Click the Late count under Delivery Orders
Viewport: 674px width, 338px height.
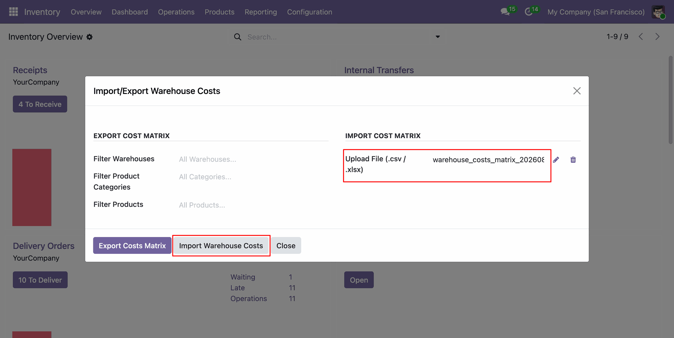coord(292,288)
